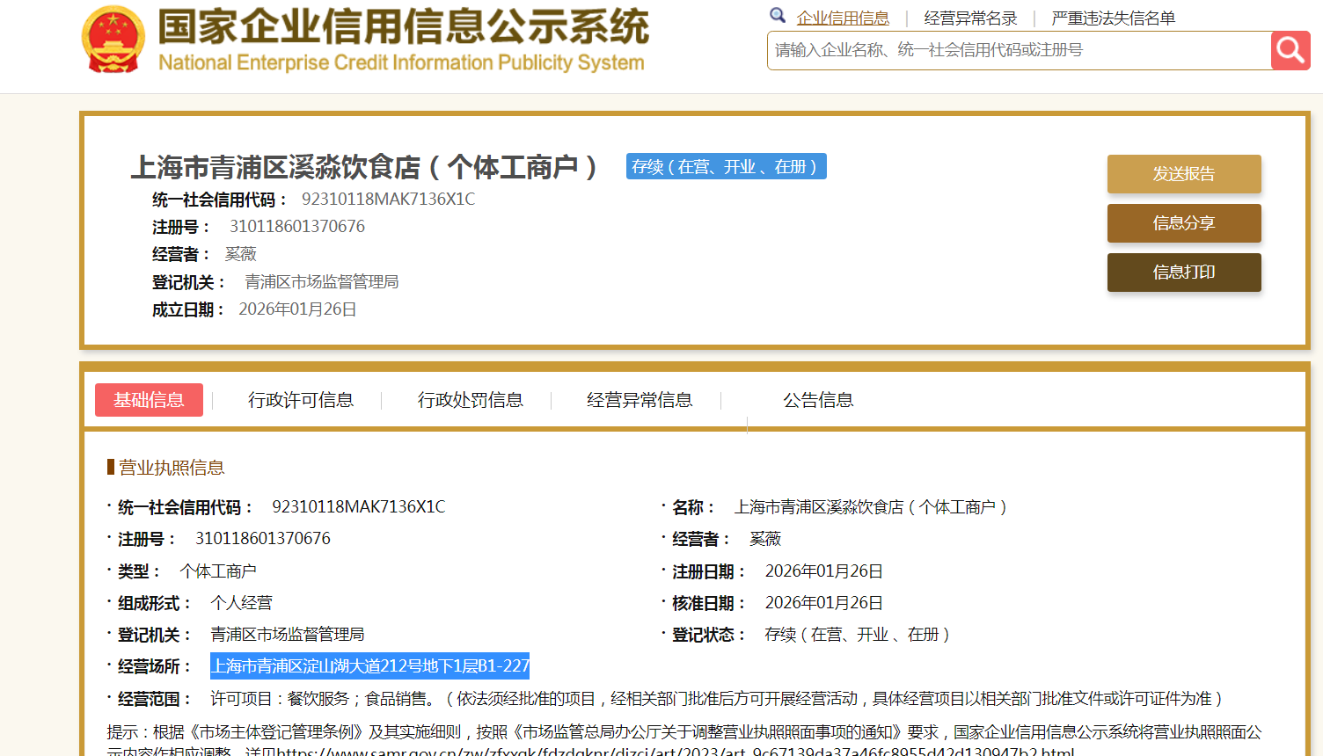This screenshot has height=756, width=1323.
Task: Select 严重违法失信名单 search category
Action: [1113, 18]
